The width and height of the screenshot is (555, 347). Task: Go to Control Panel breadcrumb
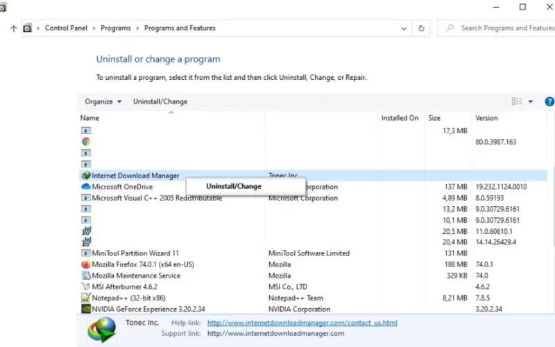pos(66,28)
